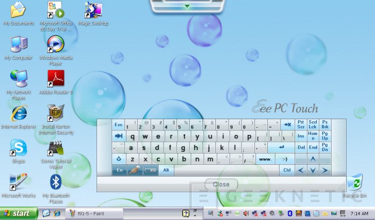Tap the q key on the keyboard

coord(132,136)
